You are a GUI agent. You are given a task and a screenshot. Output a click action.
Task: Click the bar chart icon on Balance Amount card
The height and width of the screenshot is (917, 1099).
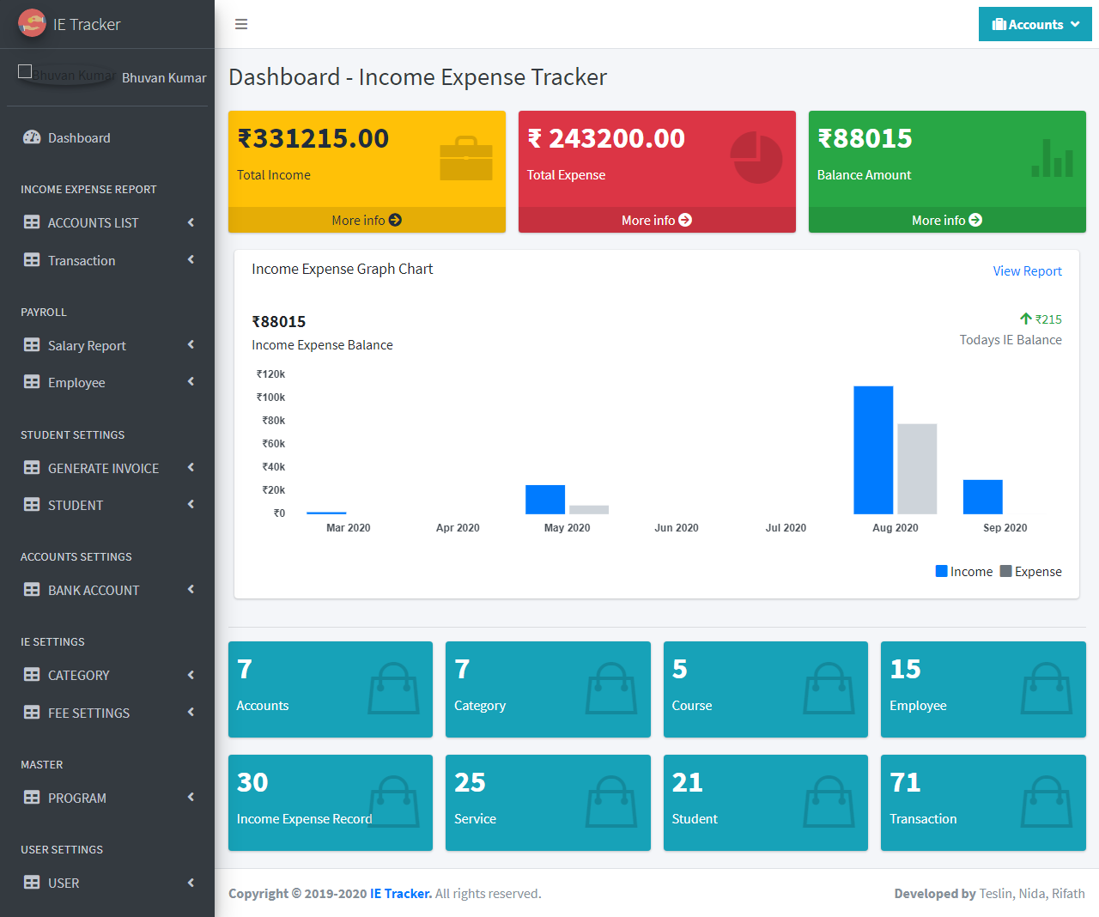(x=1052, y=159)
